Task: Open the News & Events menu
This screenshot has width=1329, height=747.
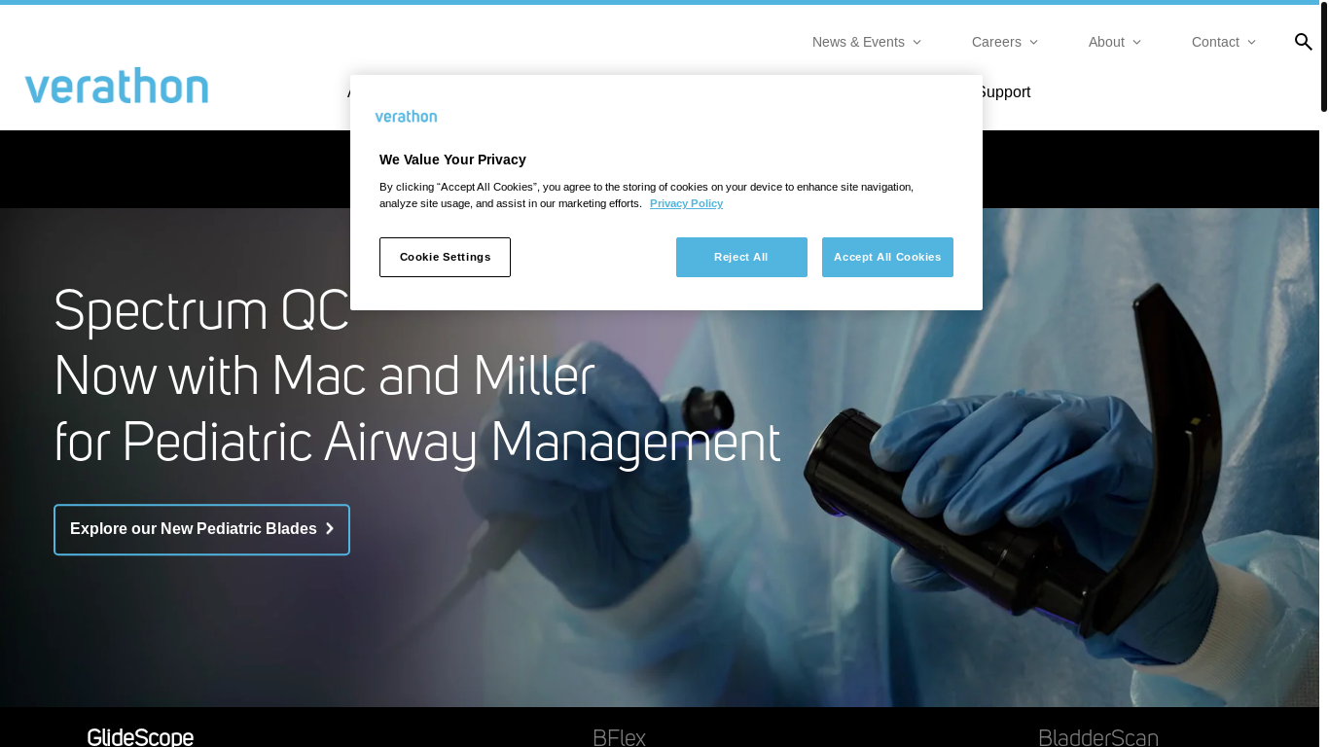Action: (858, 42)
